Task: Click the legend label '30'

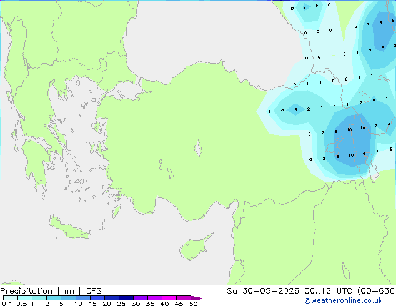Action: [136, 304]
